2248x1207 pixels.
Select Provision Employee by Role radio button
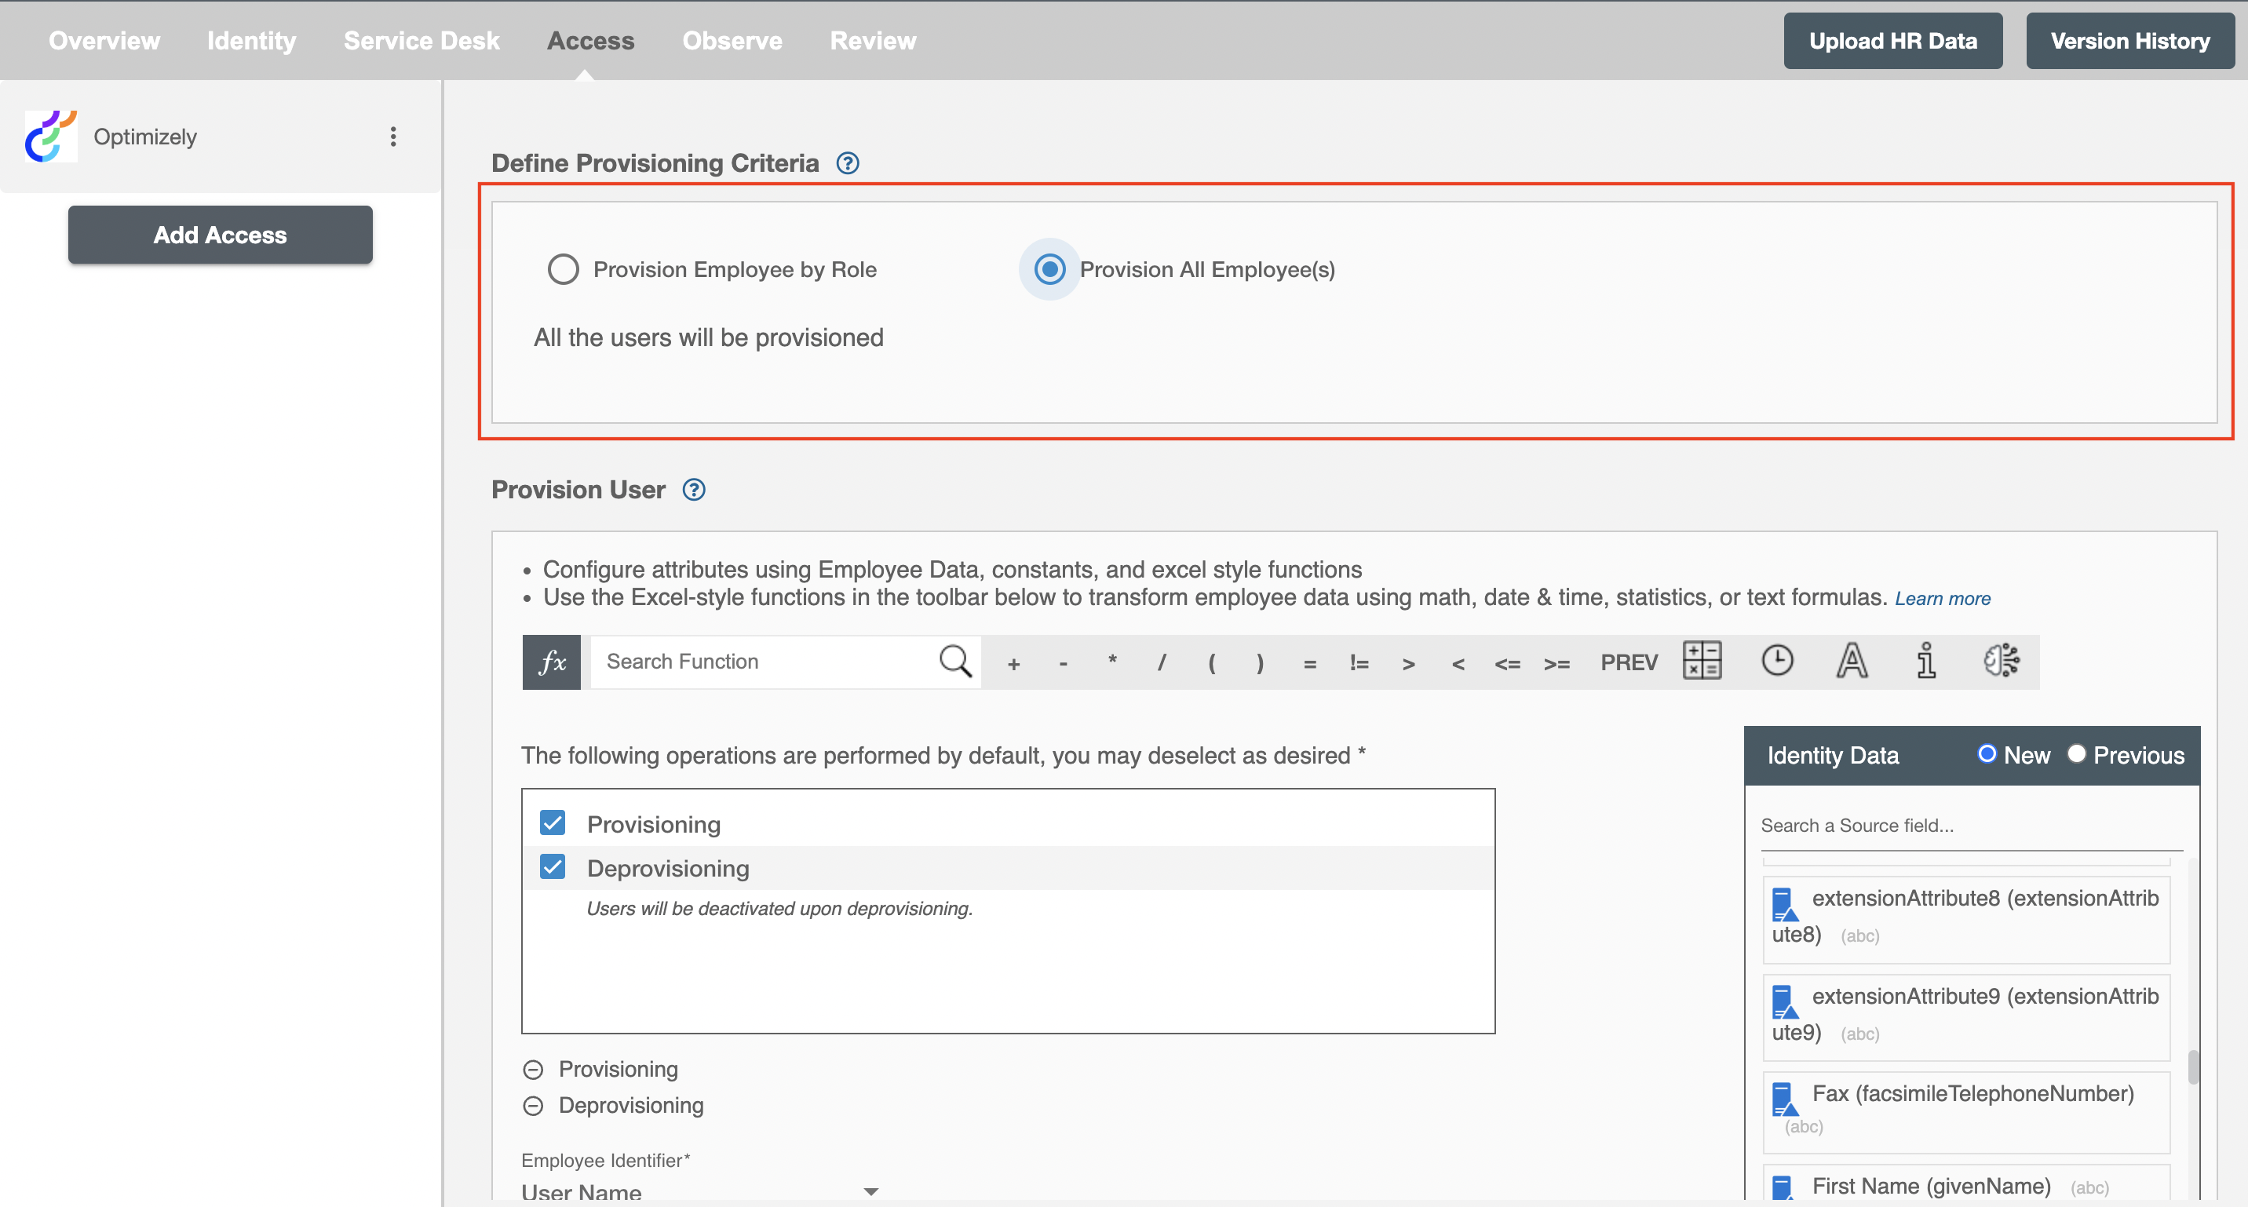pyautogui.click(x=564, y=269)
